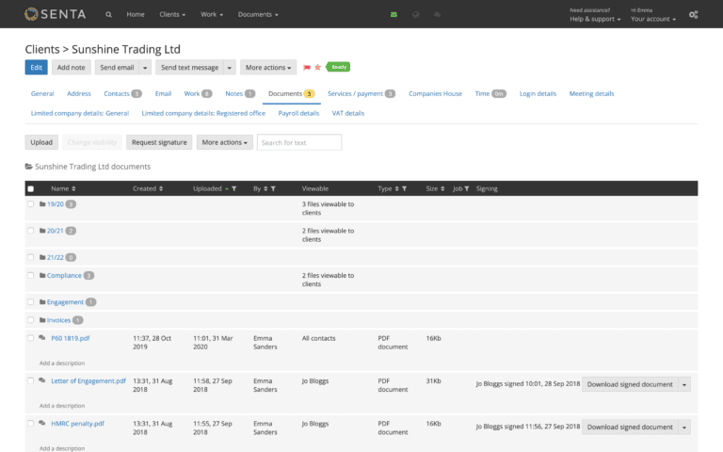This screenshot has height=452, width=723.
Task: Click the 19/20 folder icon
Action: 42,203
